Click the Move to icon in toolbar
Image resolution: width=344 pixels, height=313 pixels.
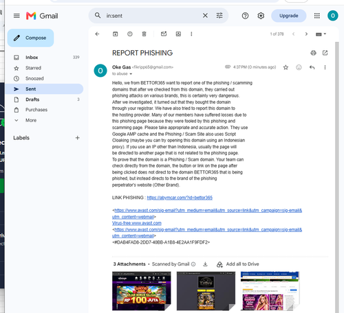178,34
